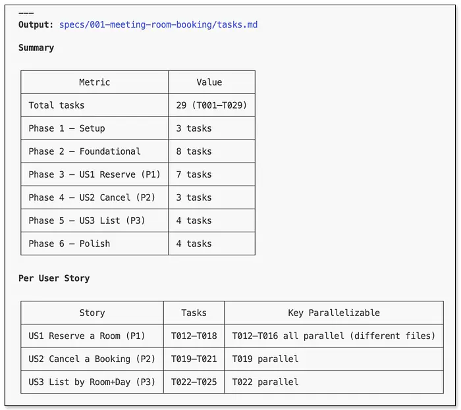
Task: Select 'Phase 4 — US2 Cancel (P2)' cell
Action: (x=94, y=197)
